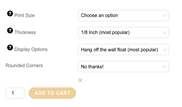Image resolution: width=182 pixels, height=107 pixels.
Task: Click the Thickness dropdown chevron arrow
Action: tap(165, 33)
